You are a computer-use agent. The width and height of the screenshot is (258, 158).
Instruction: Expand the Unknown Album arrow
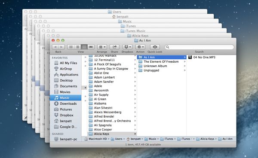pyautogui.click(x=185, y=66)
